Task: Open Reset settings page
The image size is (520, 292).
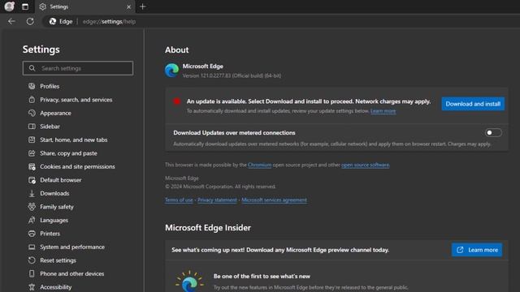Action: (x=58, y=260)
